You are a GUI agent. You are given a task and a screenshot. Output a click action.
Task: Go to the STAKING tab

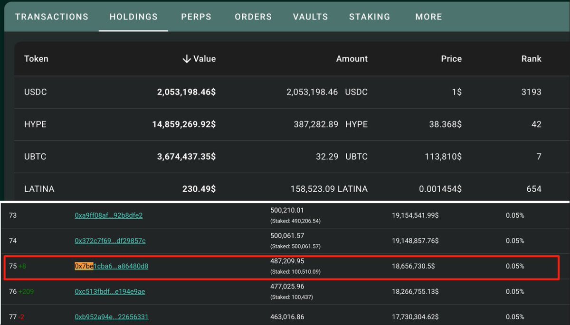coord(370,17)
